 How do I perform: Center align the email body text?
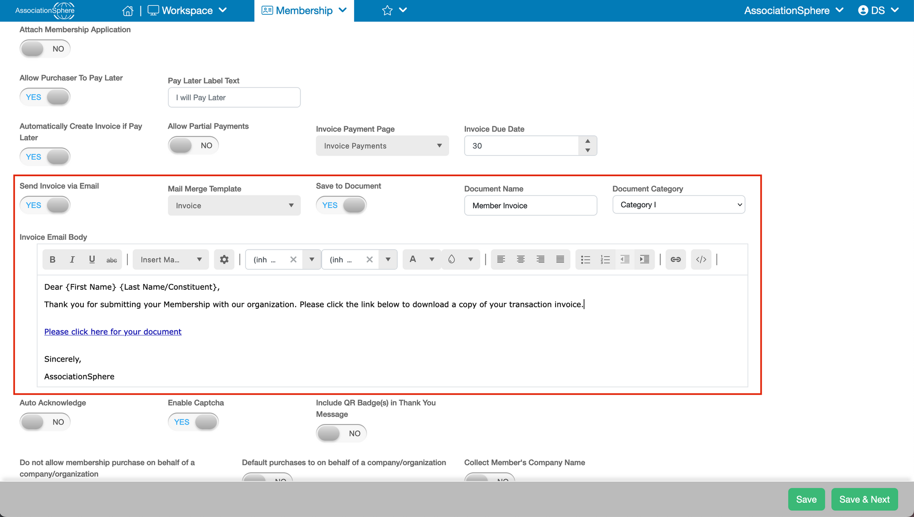point(521,260)
